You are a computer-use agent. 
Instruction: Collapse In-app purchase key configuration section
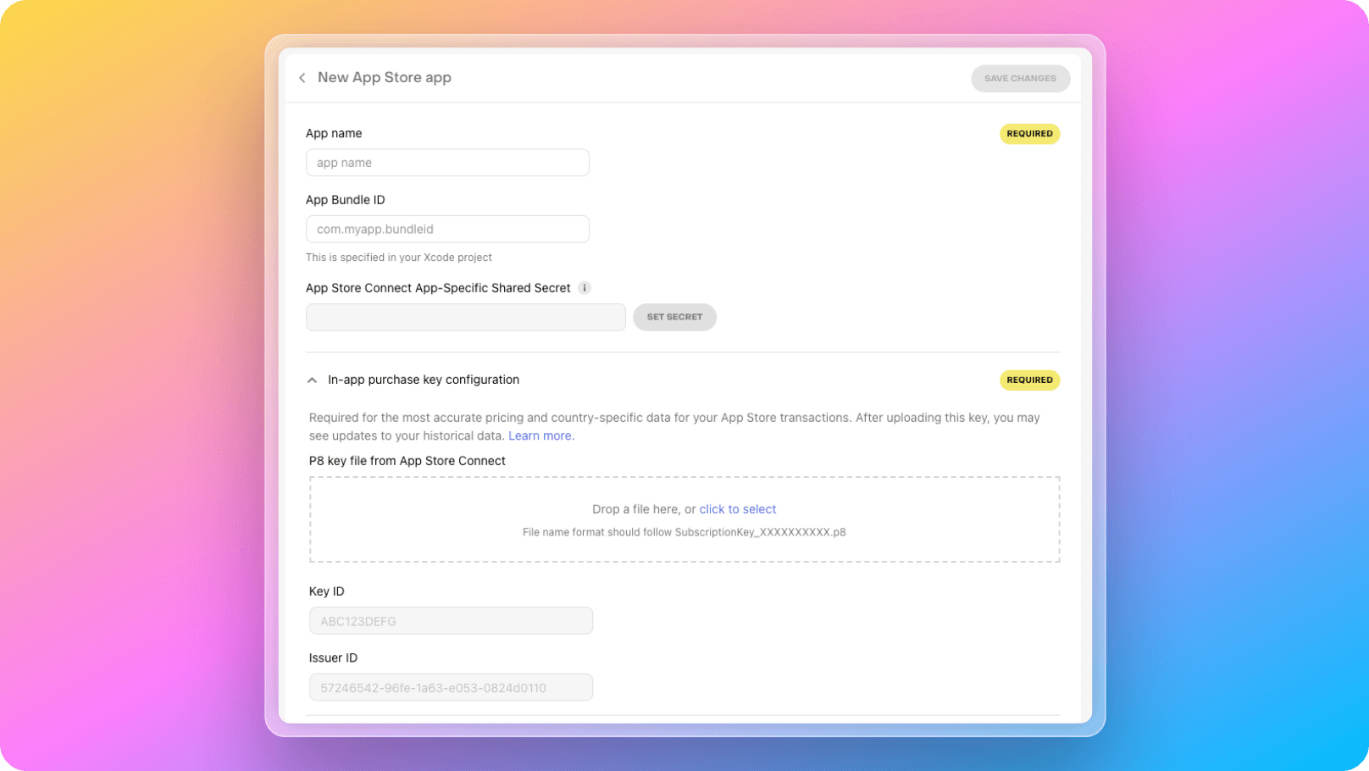pos(312,380)
